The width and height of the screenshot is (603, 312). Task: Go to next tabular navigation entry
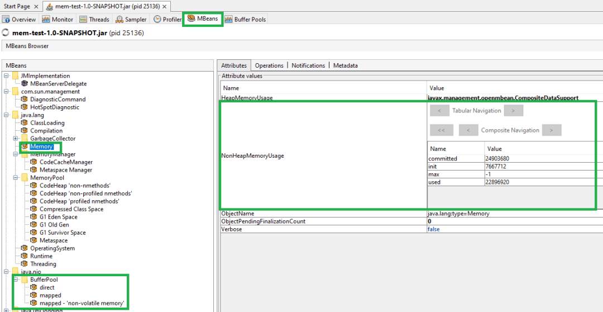click(514, 111)
